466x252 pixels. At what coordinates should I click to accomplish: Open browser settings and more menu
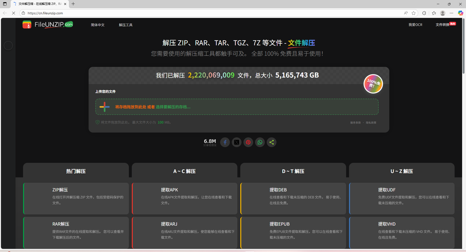coord(451,13)
